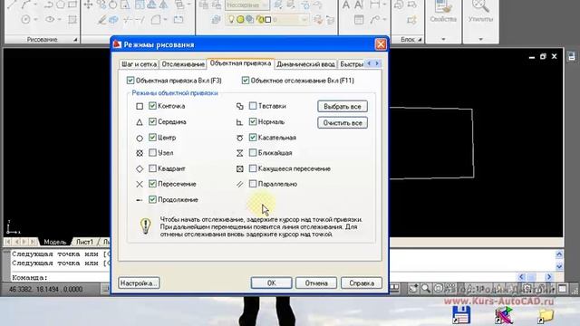Open the yellow folder desktop shortcut
Image resolution: width=580 pixels, height=326 pixels.
coord(546,315)
